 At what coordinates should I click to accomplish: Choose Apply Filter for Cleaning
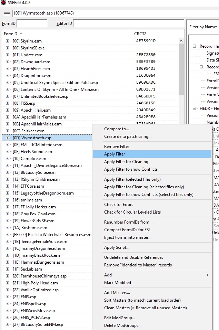coord(126,162)
